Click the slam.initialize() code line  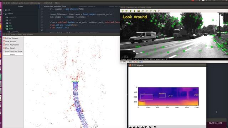59,28
